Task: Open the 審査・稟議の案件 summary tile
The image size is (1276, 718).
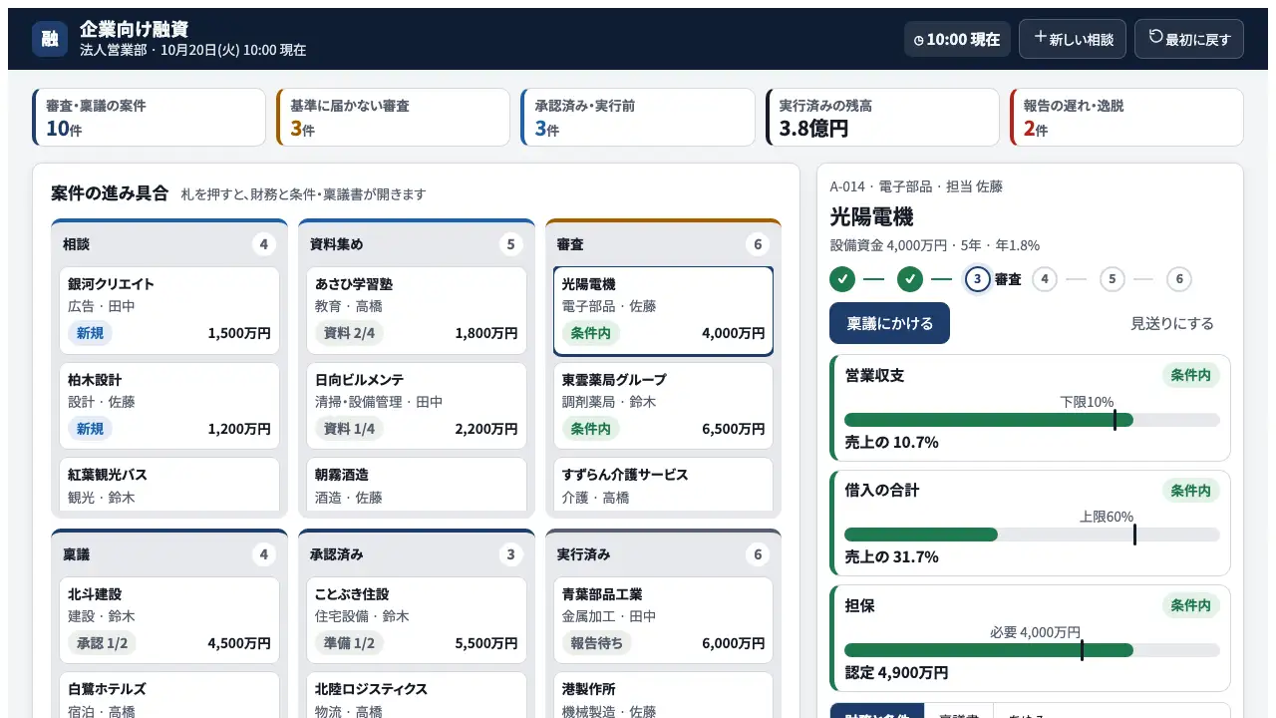Action: tap(150, 117)
